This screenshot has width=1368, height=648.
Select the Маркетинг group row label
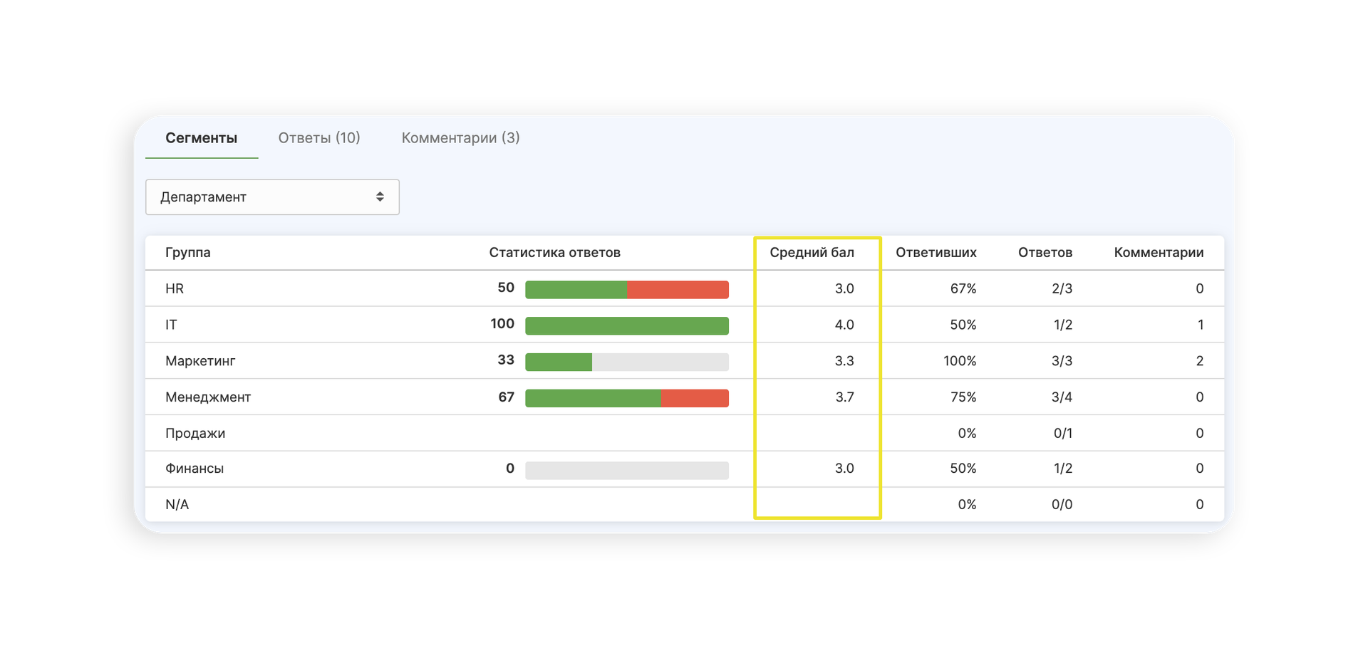click(200, 362)
